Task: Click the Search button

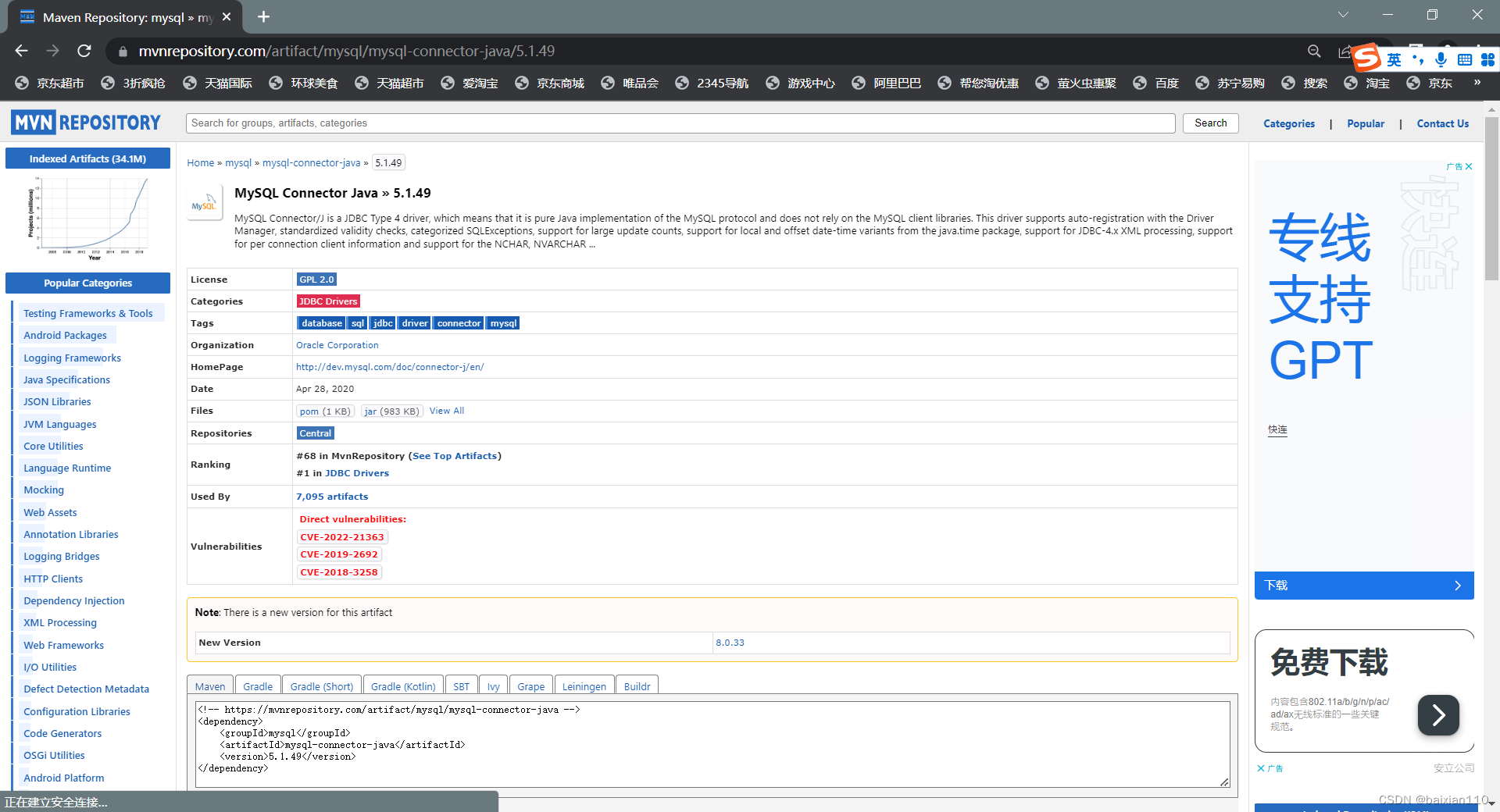Action: tap(1210, 123)
